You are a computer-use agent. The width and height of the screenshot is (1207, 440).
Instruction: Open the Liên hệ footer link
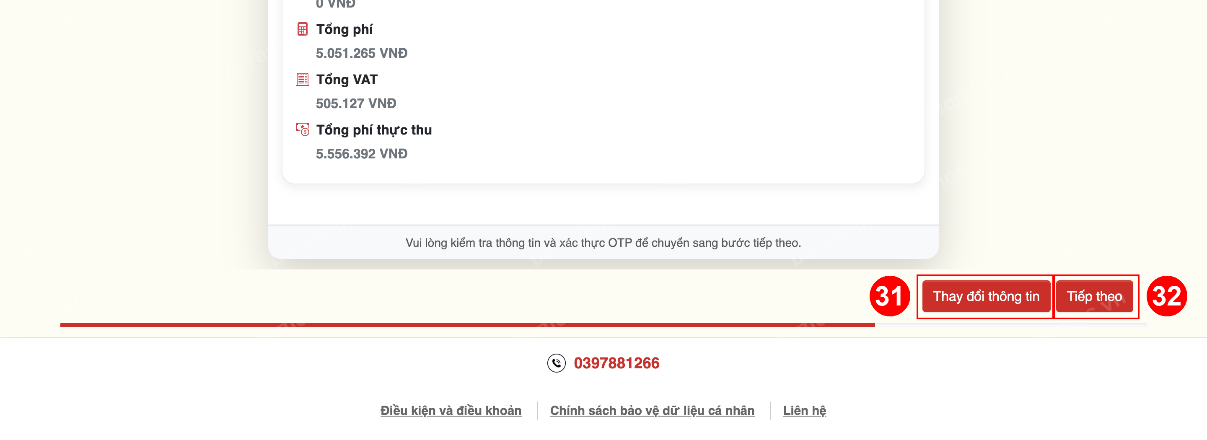(x=804, y=411)
